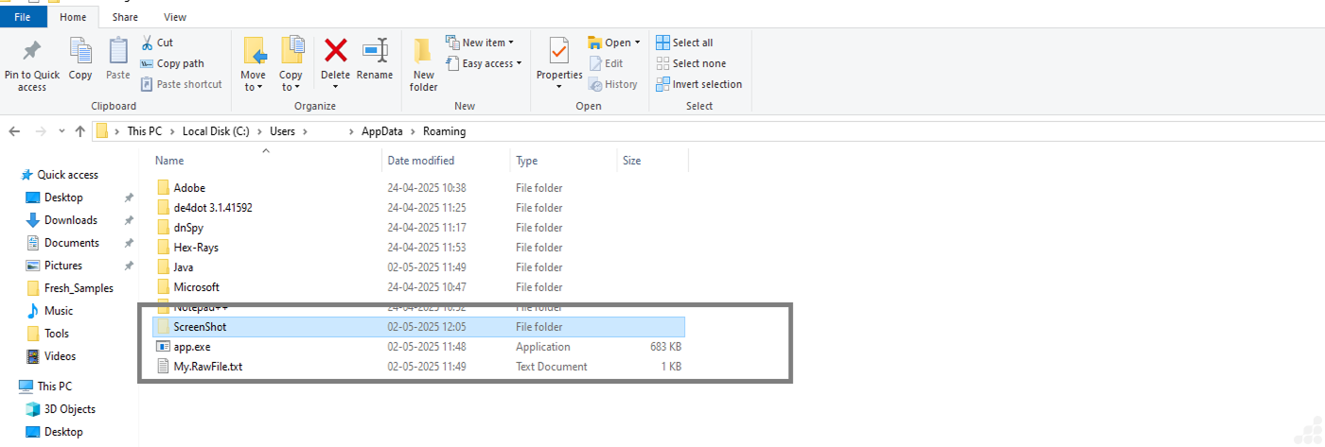Click Invert selection option
The image size is (1325, 447).
point(698,84)
